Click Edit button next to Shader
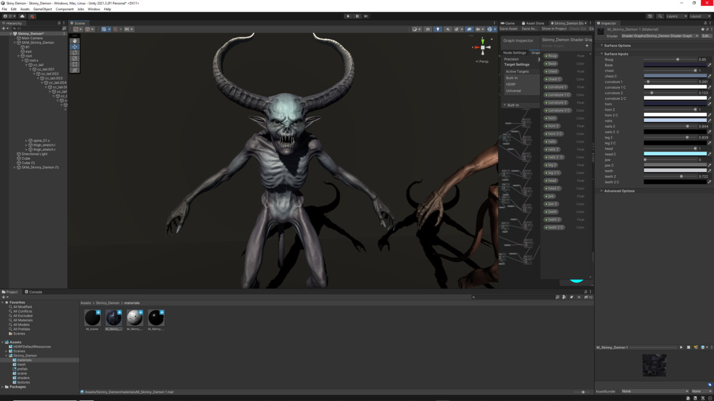 (706, 36)
